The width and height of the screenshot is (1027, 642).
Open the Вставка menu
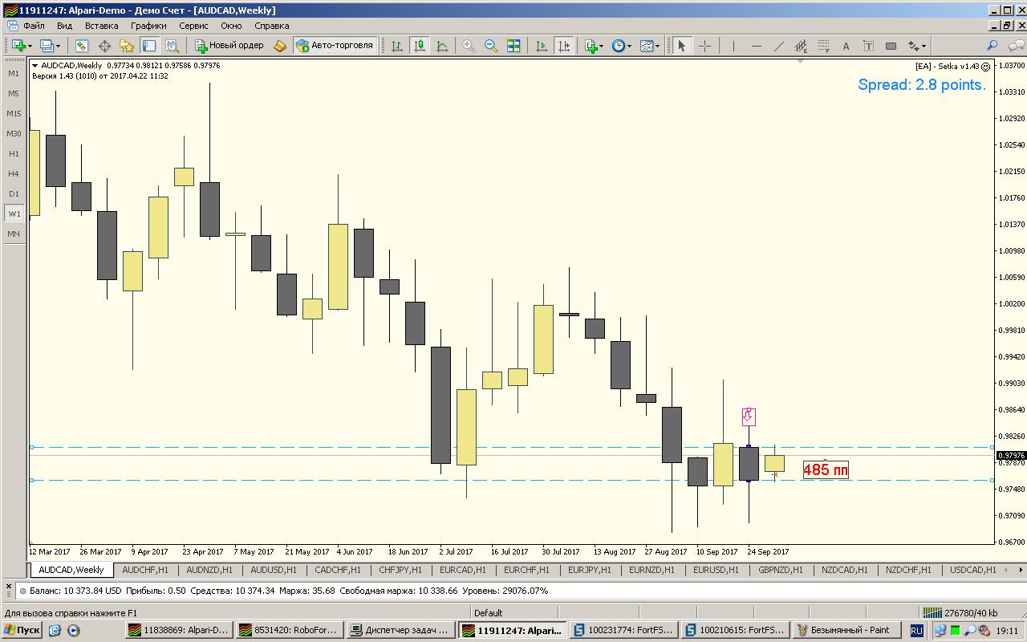(x=102, y=26)
